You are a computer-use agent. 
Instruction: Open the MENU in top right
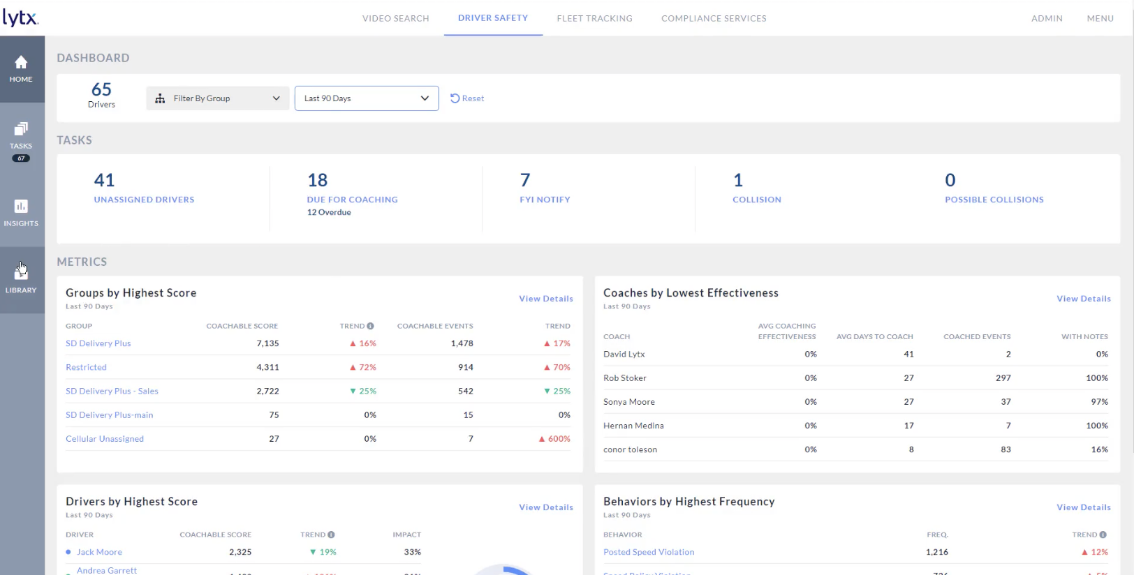1100,18
